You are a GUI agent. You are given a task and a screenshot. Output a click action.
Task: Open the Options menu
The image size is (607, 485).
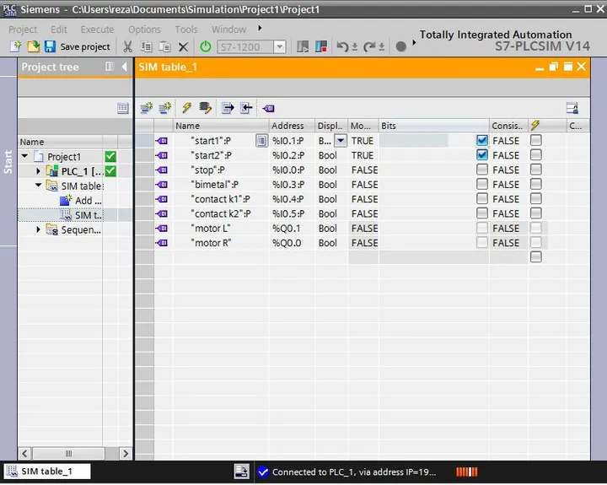144,30
